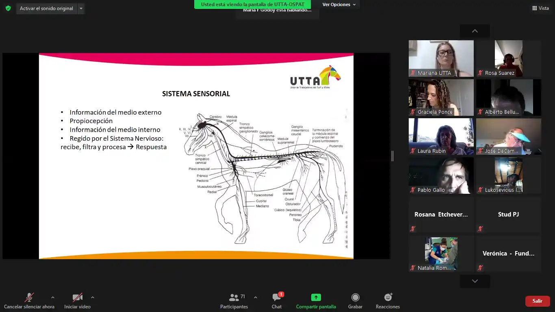Select Mariana UTTA video thumbnail
555x312 pixels.
pyautogui.click(x=441, y=58)
